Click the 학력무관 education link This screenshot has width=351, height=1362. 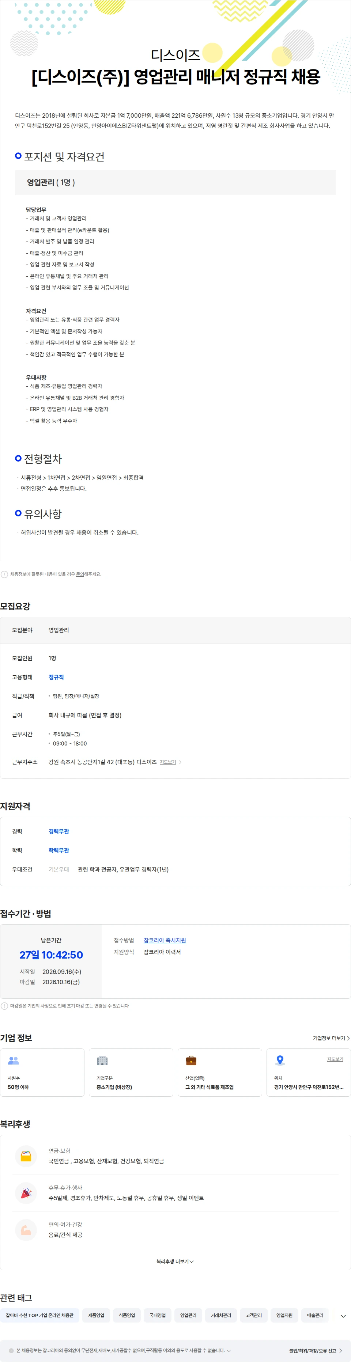[58, 850]
